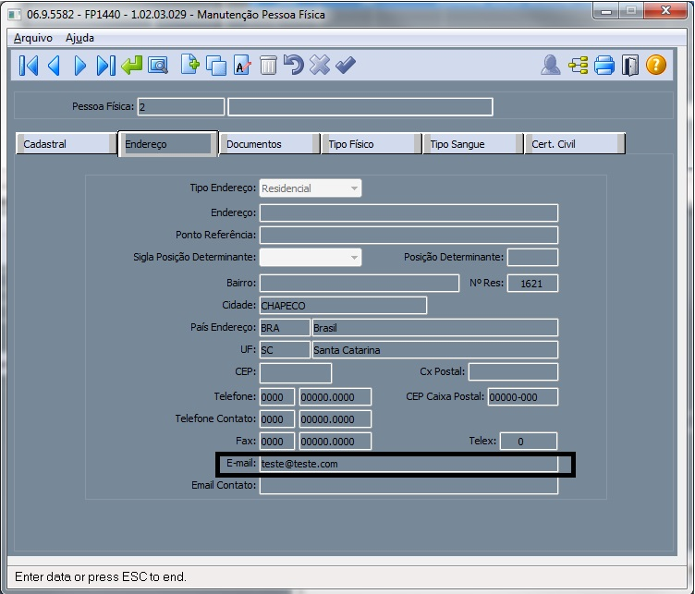
Task: Click UF code field SC
Action: click(285, 349)
